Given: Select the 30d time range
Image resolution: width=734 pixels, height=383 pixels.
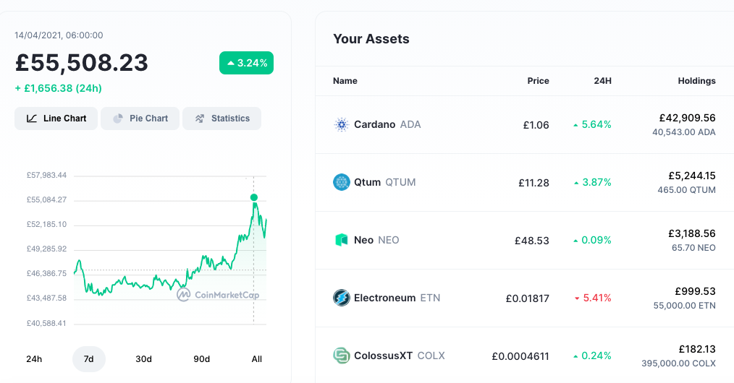Looking at the screenshot, I should [x=144, y=359].
